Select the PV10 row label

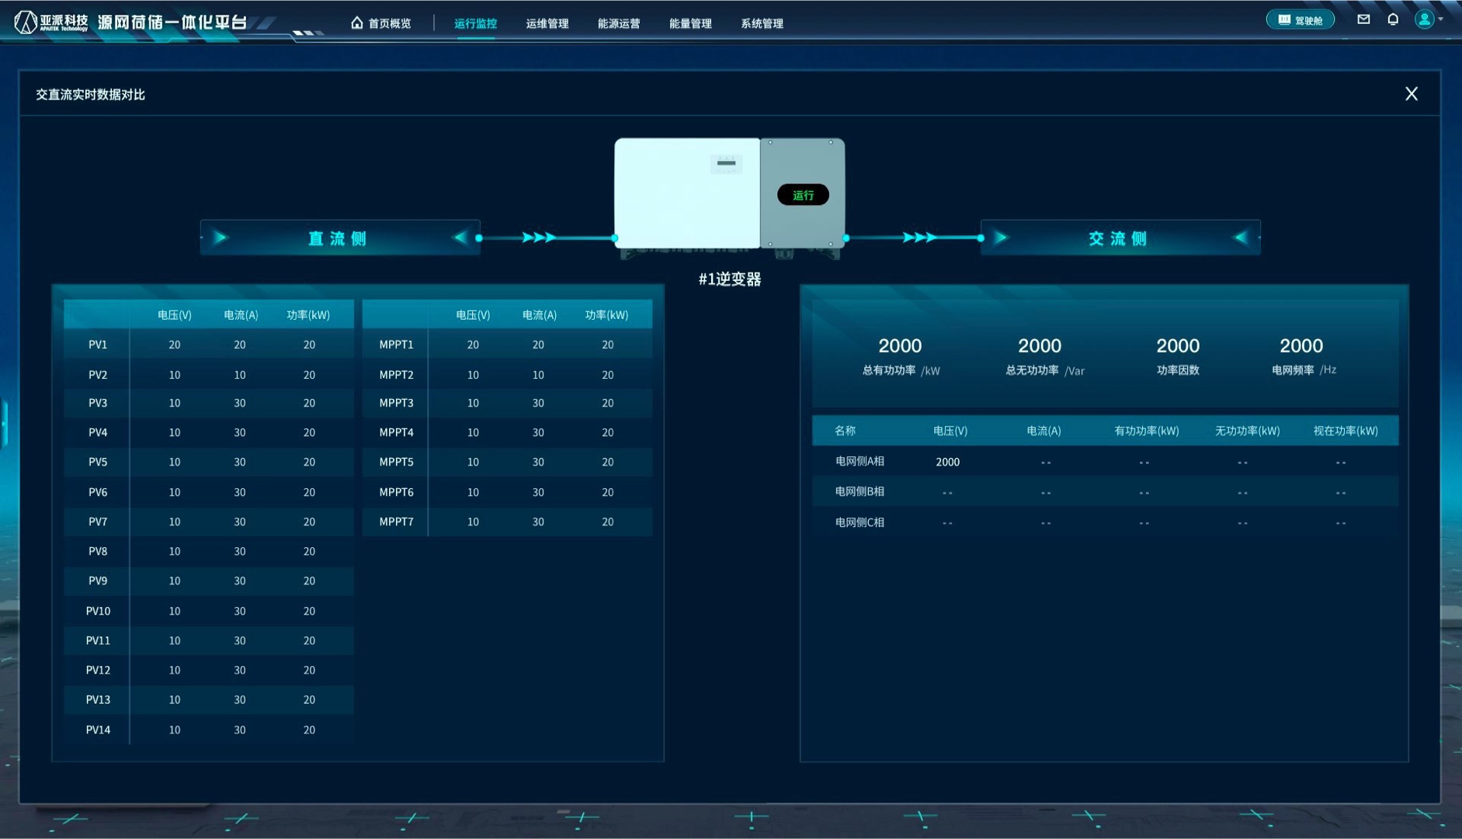tap(98, 611)
